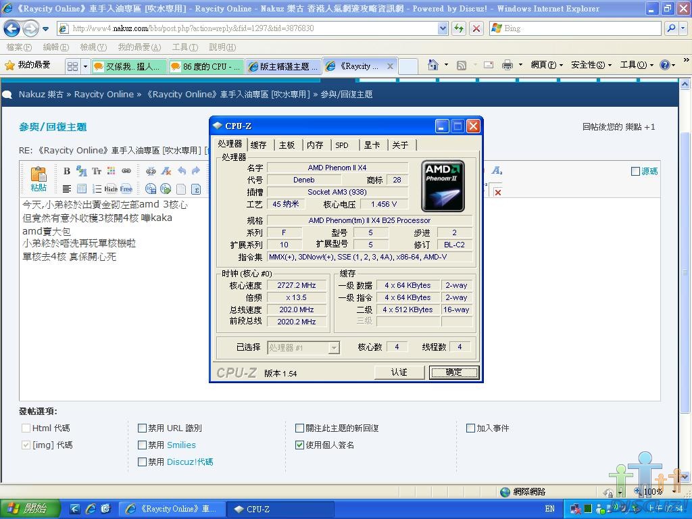Insert a table using the table icon
Screen dimensions: 692x519
pyautogui.click(x=82, y=189)
